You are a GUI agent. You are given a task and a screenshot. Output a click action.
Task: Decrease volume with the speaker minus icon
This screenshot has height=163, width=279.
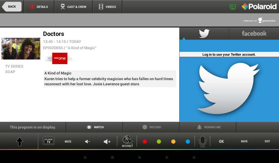(x=87, y=142)
